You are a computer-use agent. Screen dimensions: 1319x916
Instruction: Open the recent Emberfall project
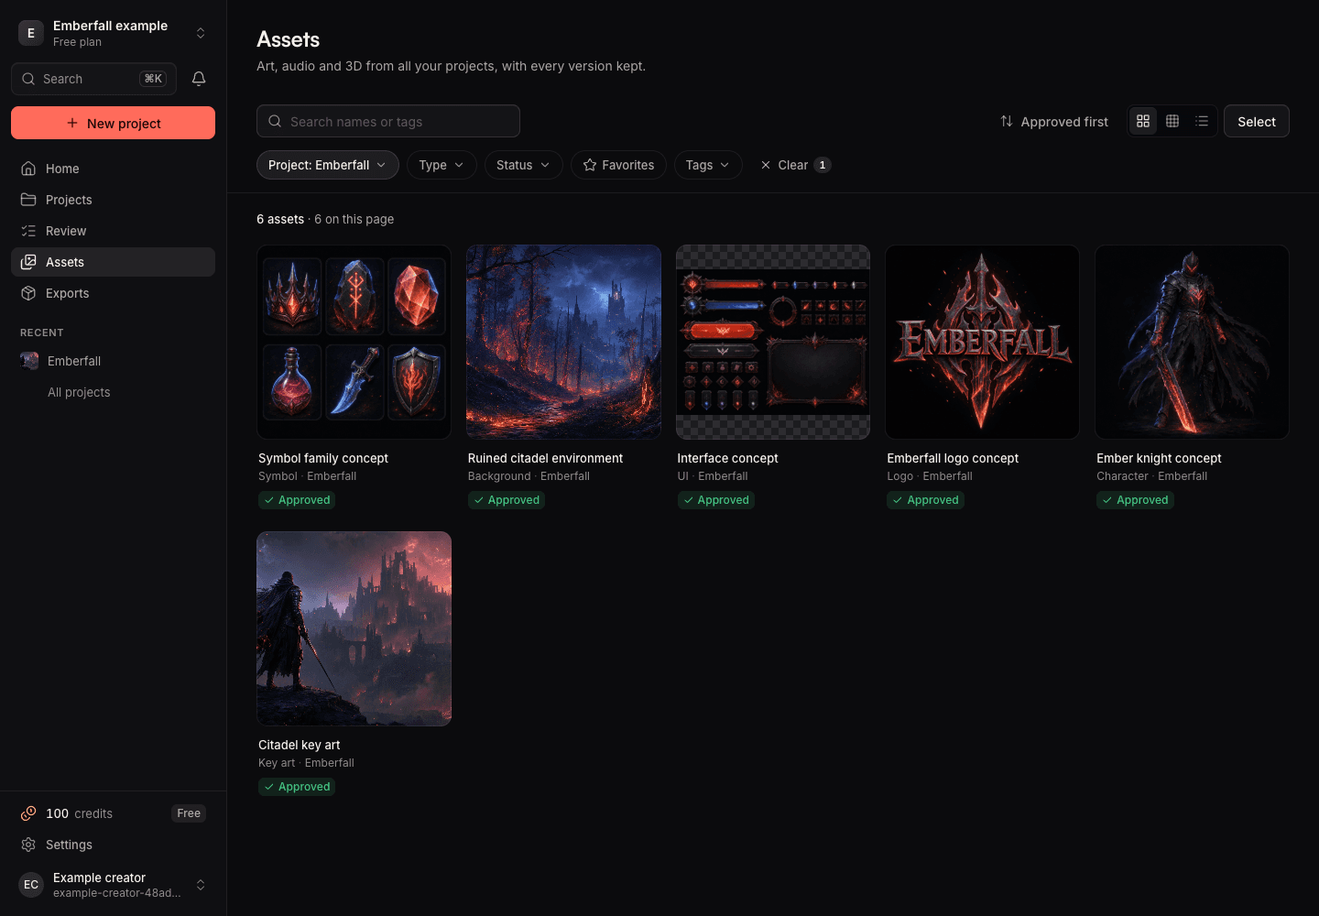113,361
